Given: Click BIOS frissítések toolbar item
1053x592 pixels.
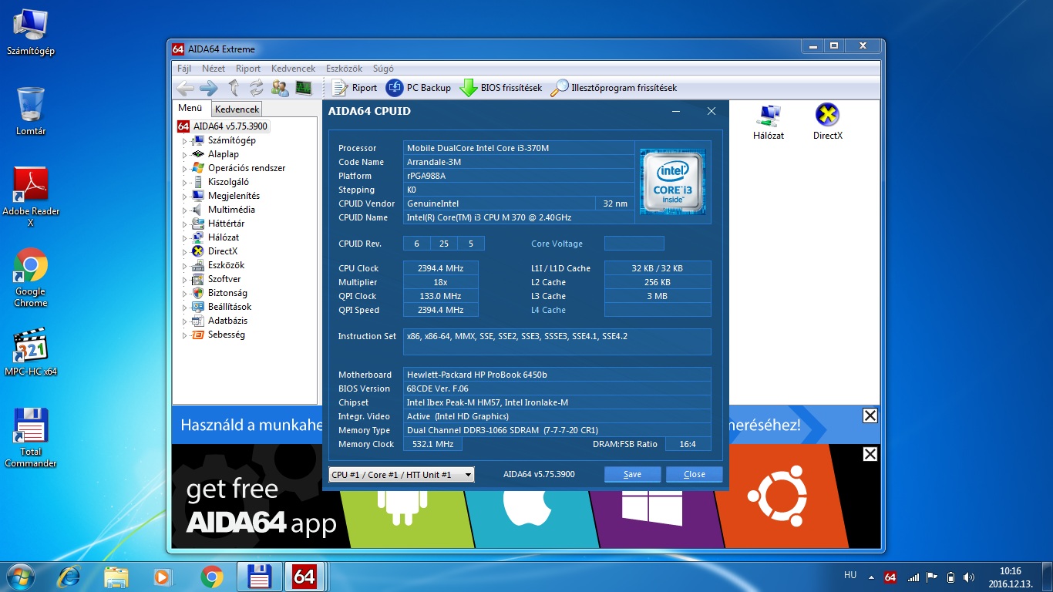Looking at the screenshot, I should tap(501, 88).
